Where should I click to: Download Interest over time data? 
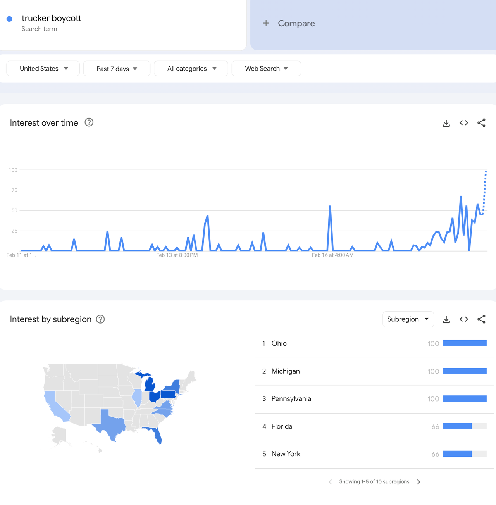tap(446, 123)
